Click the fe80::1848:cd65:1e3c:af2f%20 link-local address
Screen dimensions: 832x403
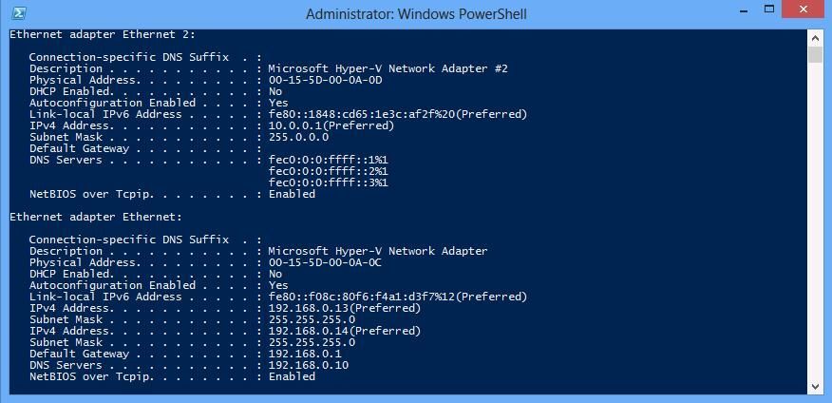tap(398, 114)
